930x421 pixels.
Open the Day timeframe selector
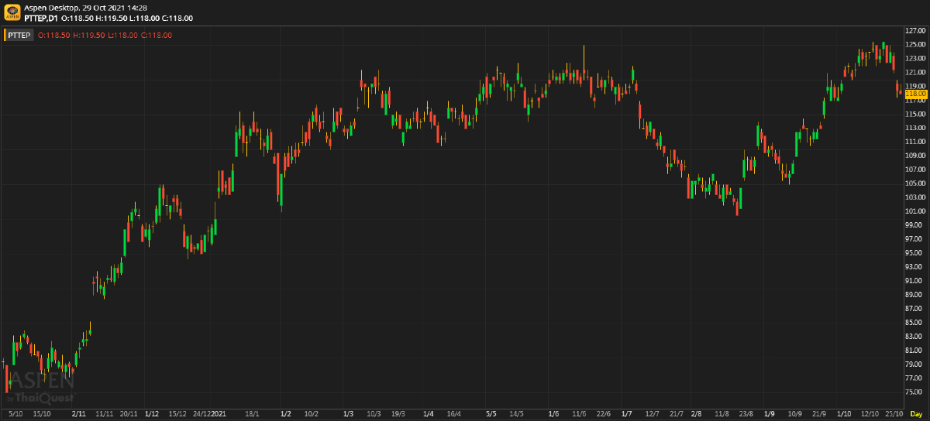(915, 414)
